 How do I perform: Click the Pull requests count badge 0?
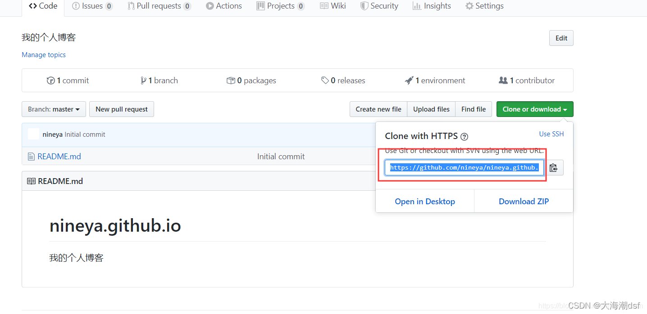[187, 6]
